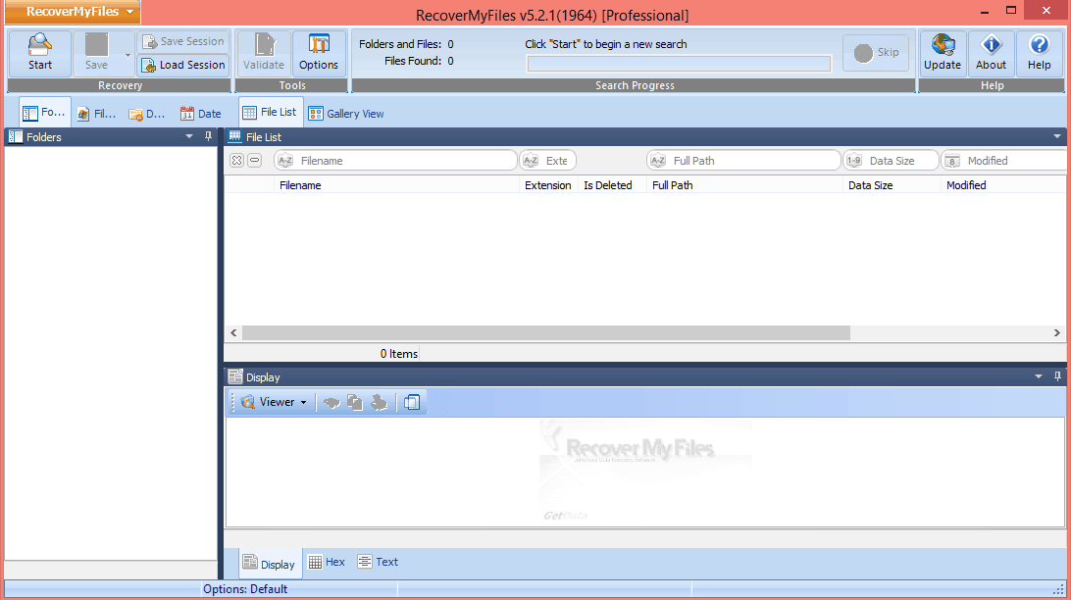Click the first greyed icon after Viewer
This screenshot has height=600, width=1071.
click(x=331, y=403)
